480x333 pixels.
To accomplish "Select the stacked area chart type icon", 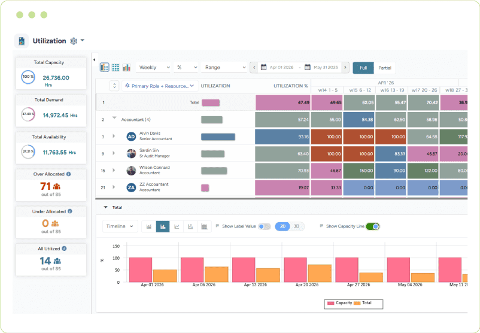I will (x=204, y=227).
